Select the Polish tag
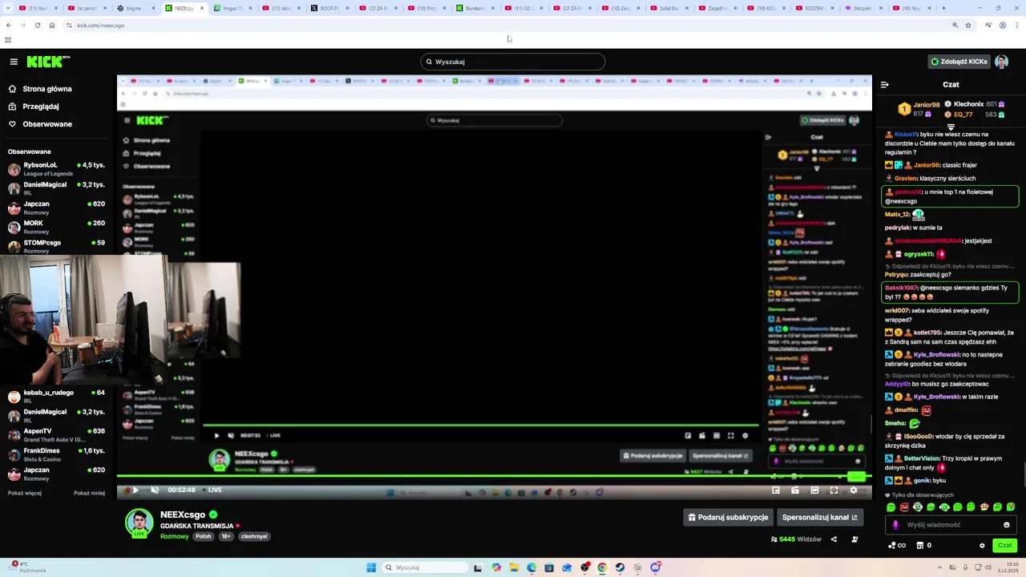Screen dimensions: 1026x577 point(204,536)
